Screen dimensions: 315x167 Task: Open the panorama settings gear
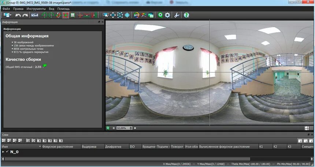click(167, 15)
